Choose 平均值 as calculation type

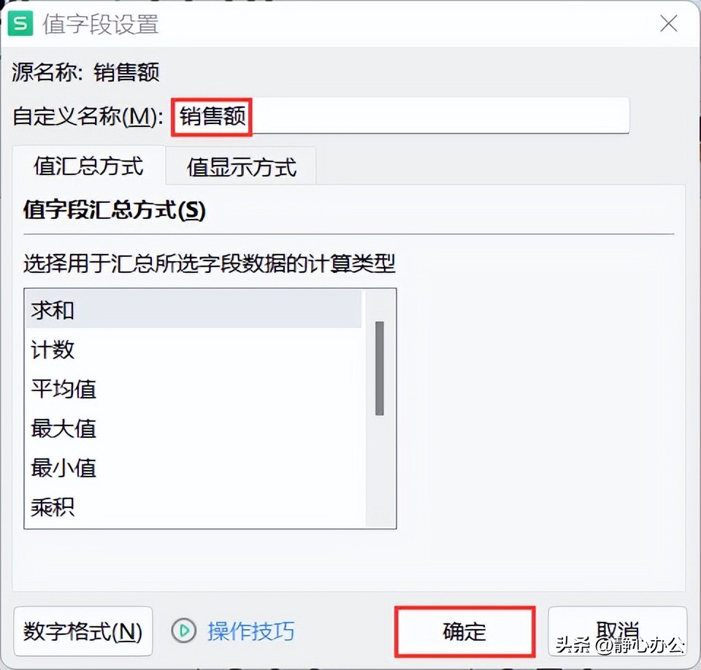(x=194, y=388)
